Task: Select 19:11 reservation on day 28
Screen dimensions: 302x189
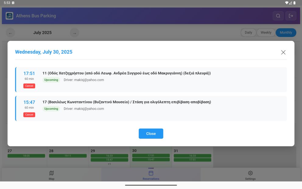Action: click(x=68, y=156)
